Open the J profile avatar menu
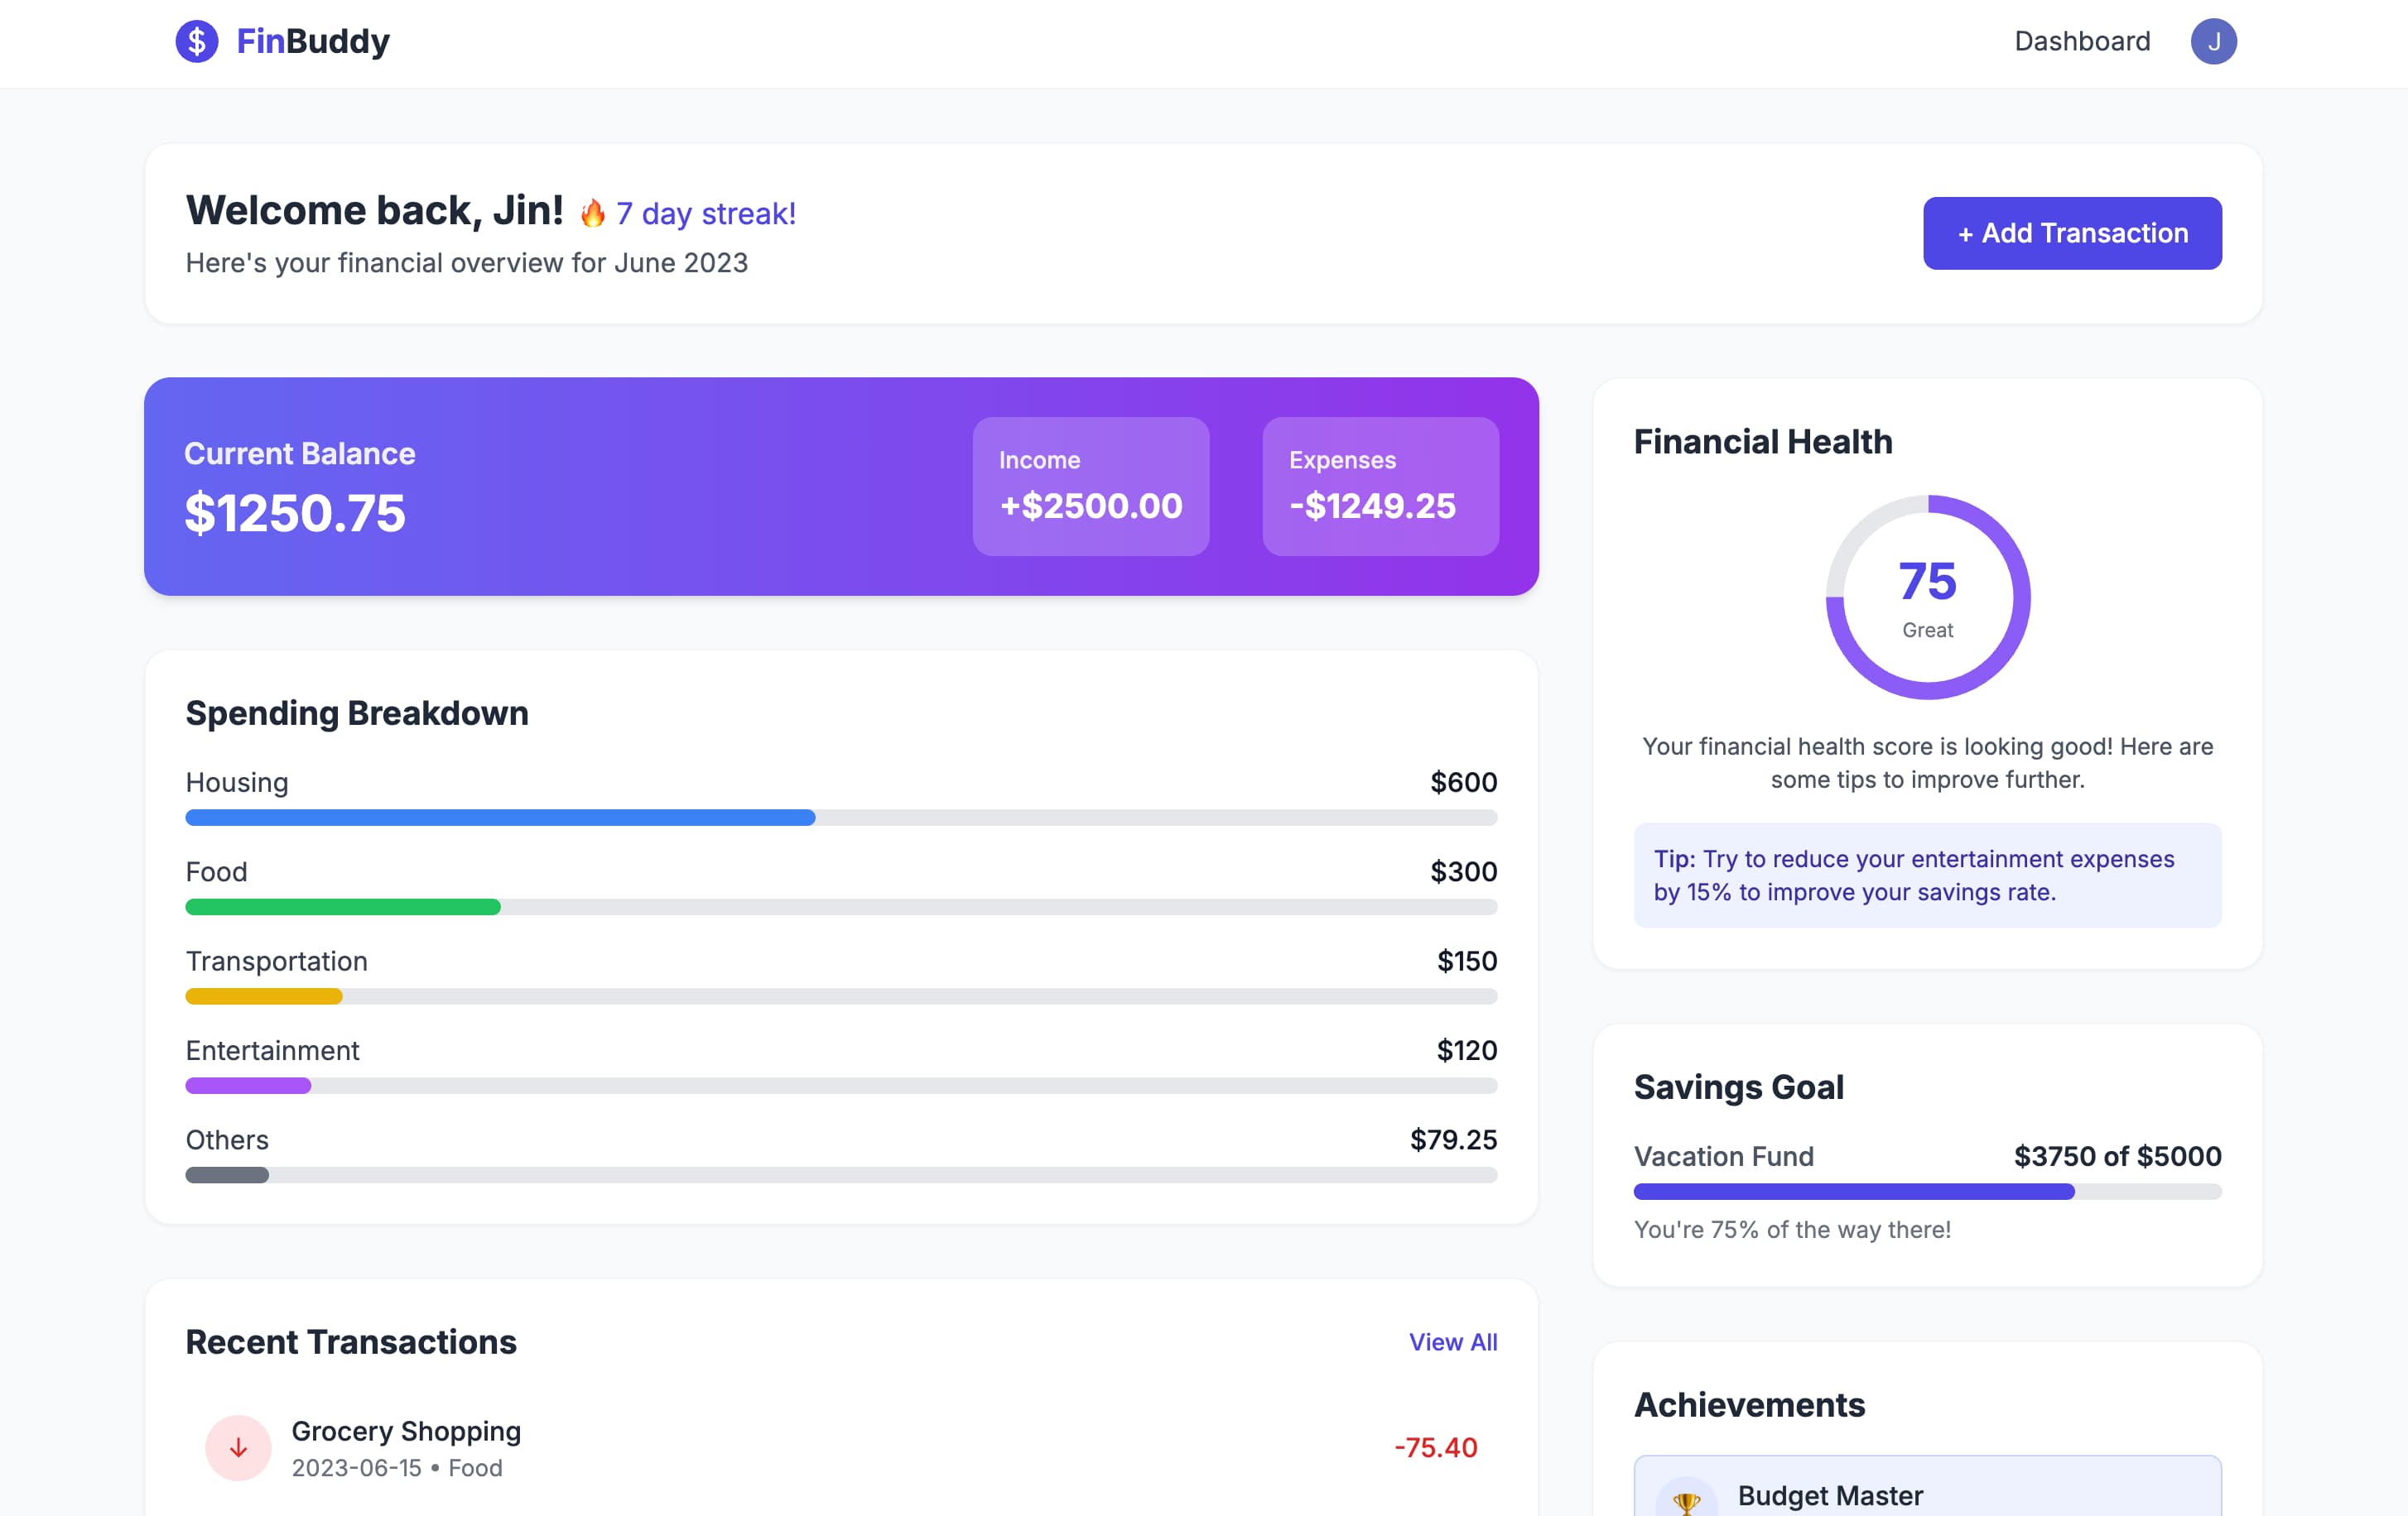The width and height of the screenshot is (2408, 1516). (2214, 41)
